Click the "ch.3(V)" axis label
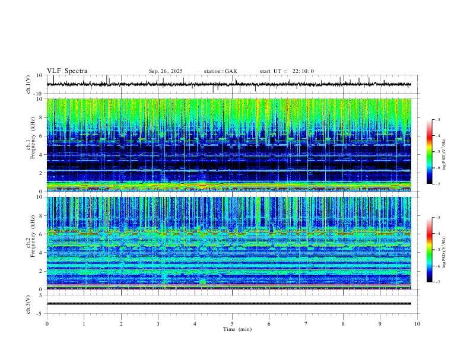The width and height of the screenshot is (470, 363). coord(28,304)
